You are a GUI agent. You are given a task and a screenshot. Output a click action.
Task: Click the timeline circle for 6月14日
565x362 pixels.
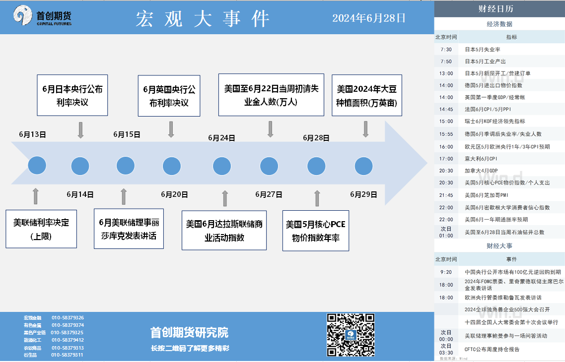coord(80,166)
